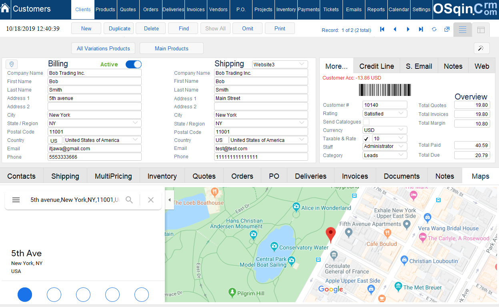
Task: Open shipping Country dropdown
Action: pos(269,140)
